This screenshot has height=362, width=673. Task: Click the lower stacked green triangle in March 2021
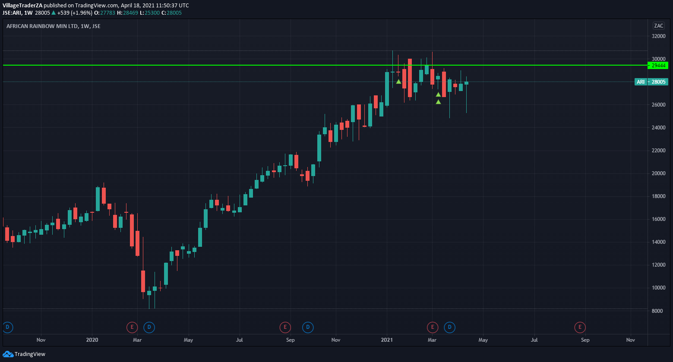[x=438, y=102]
